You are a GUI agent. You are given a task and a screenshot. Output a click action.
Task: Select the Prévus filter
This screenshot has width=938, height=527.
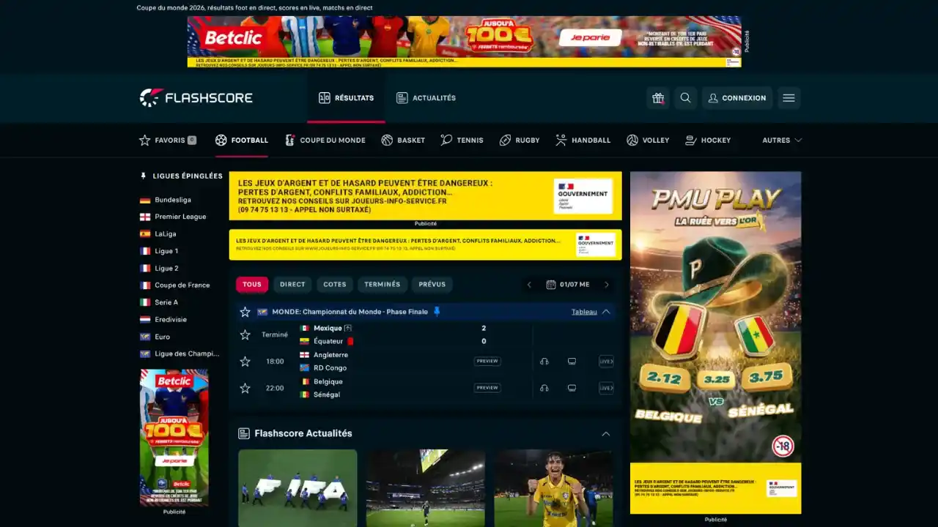pyautogui.click(x=432, y=285)
